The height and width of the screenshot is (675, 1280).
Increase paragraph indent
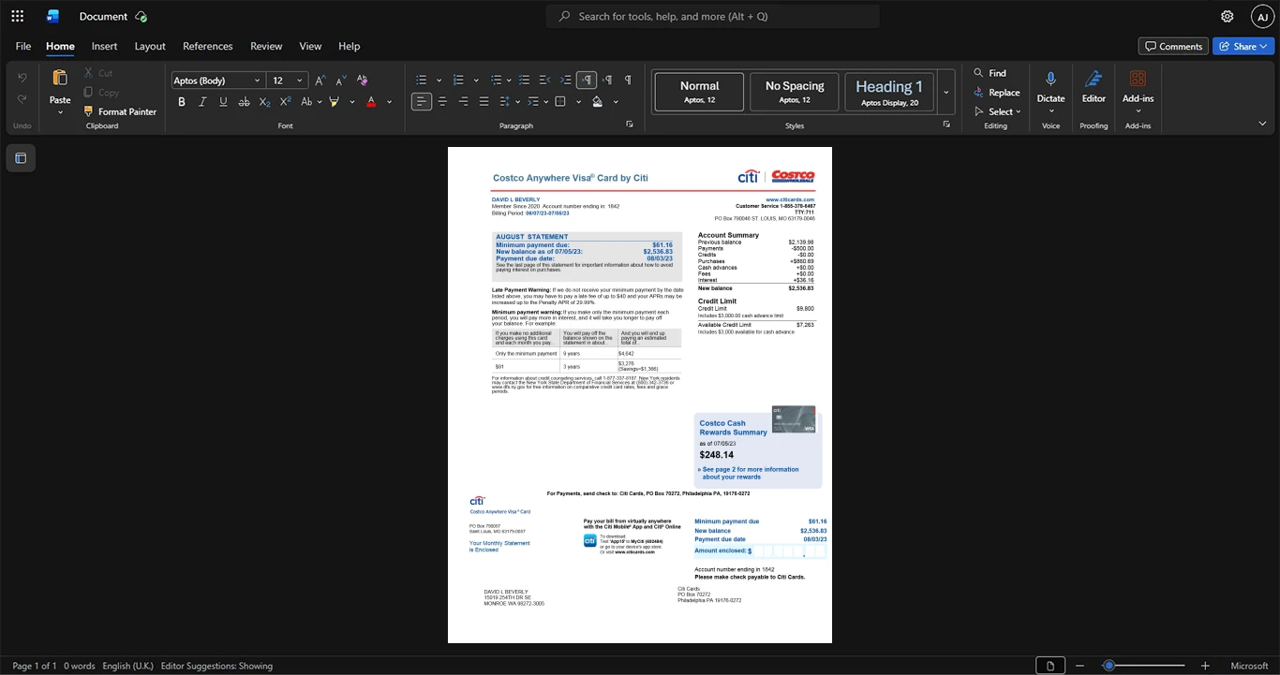coord(566,80)
